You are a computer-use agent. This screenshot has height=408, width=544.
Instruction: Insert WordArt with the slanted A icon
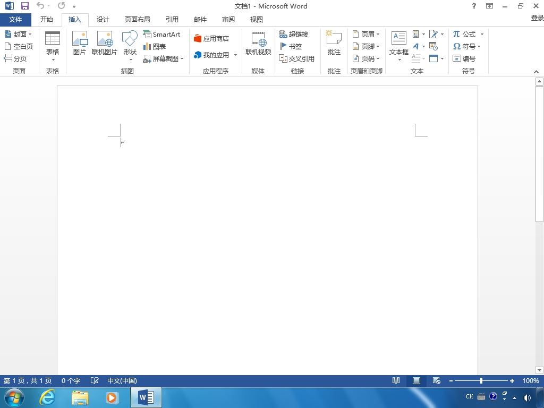click(416, 46)
